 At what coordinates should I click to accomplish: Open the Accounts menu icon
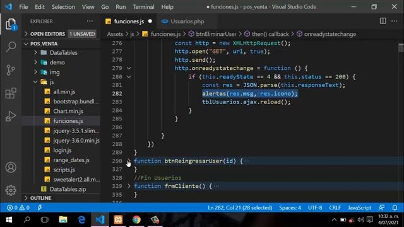pyautogui.click(x=11, y=168)
